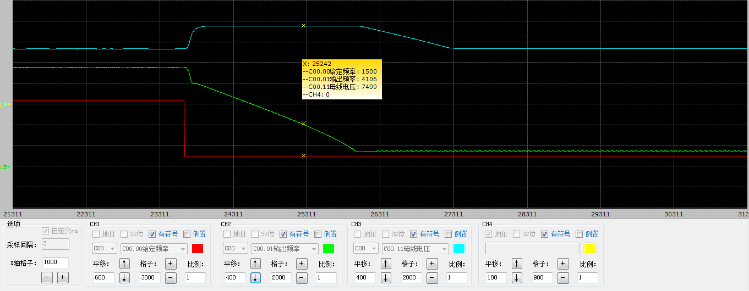Image resolution: width=749 pixels, height=291 pixels.
Task: Decrease CH3 grid value with minus button
Action: [433, 277]
